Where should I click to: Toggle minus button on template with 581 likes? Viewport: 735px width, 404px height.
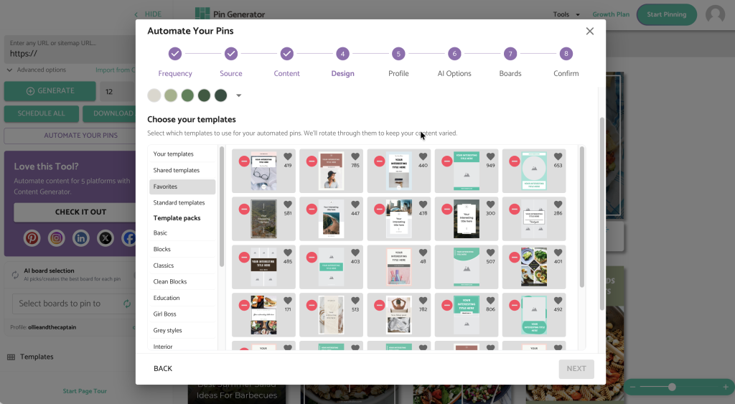point(244,209)
